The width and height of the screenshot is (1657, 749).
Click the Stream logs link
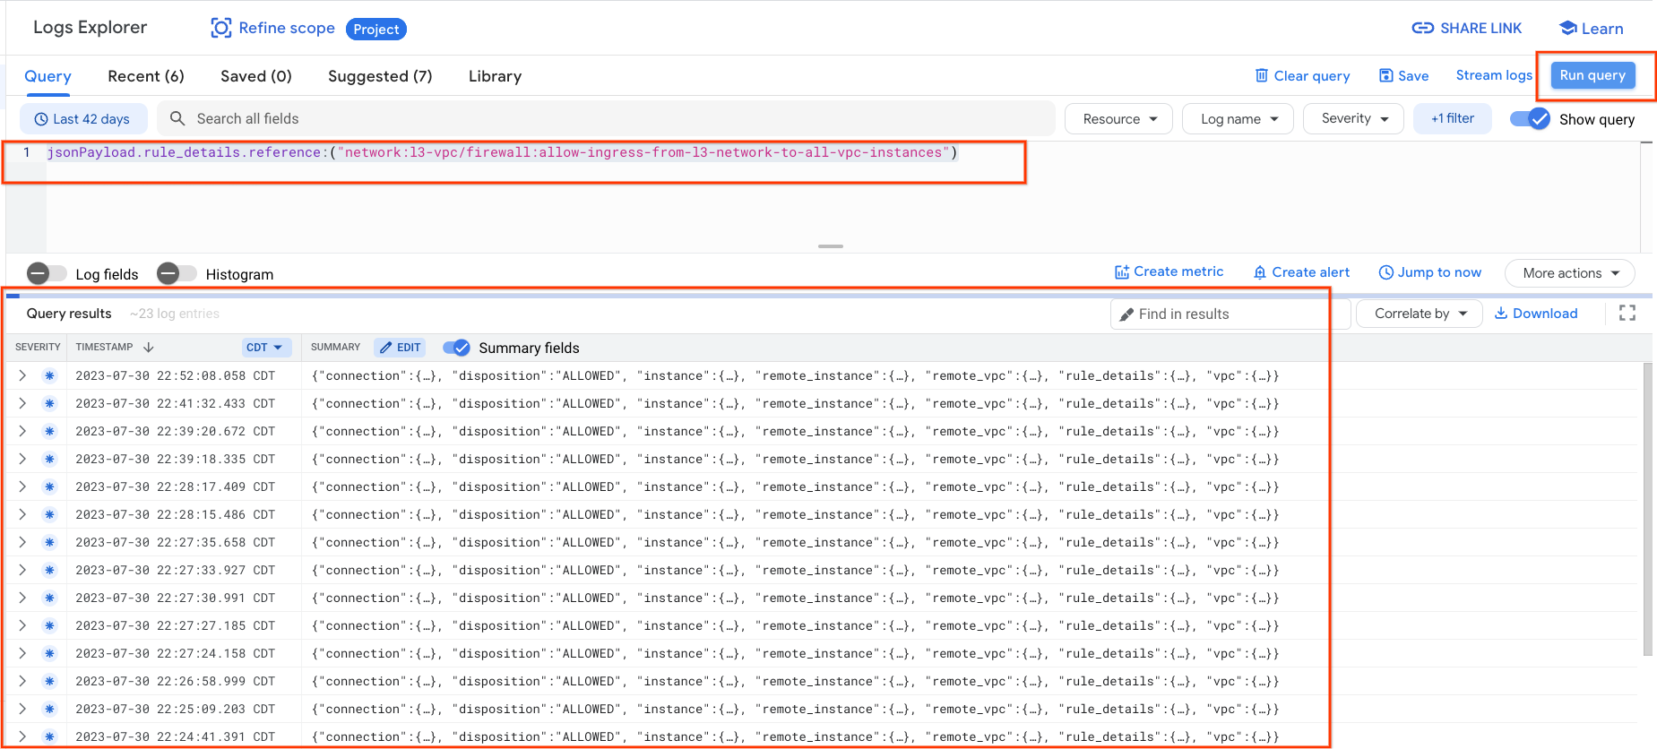point(1493,76)
